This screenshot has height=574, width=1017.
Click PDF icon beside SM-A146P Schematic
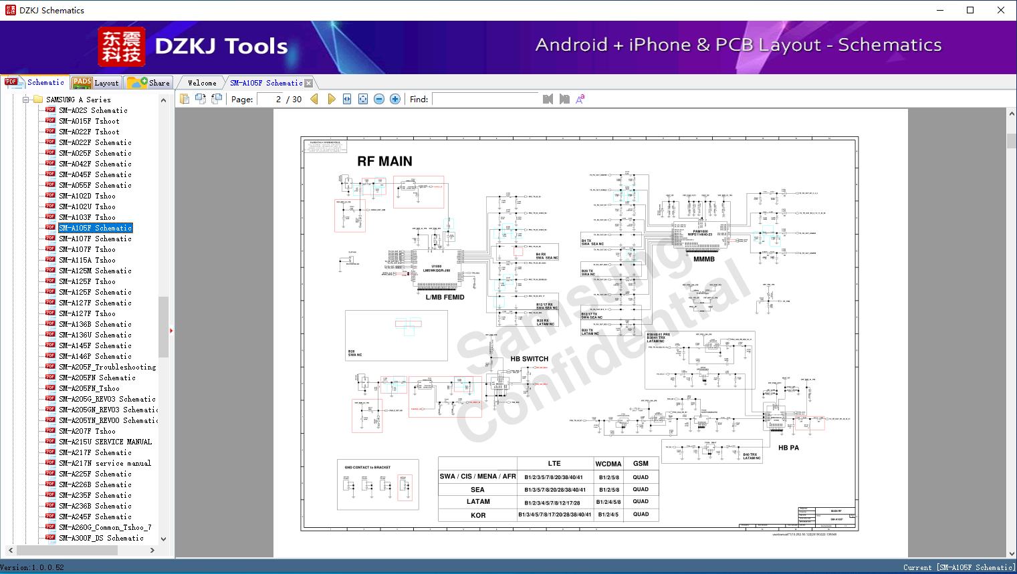tap(50, 356)
